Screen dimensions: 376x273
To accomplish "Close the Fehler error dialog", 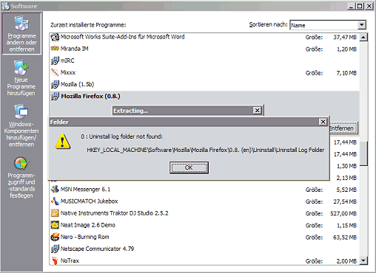I will pos(323,122).
